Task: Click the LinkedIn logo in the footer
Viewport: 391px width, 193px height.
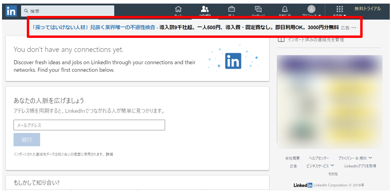Action: (303, 185)
